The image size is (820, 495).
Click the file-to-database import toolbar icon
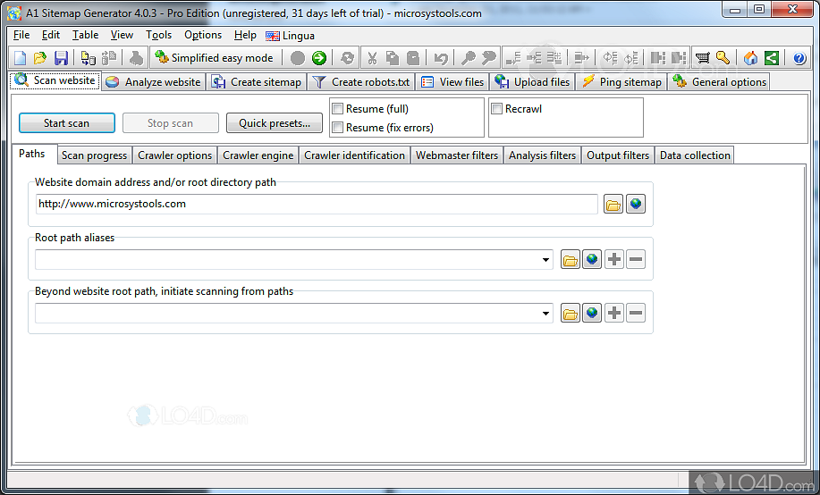(88, 58)
